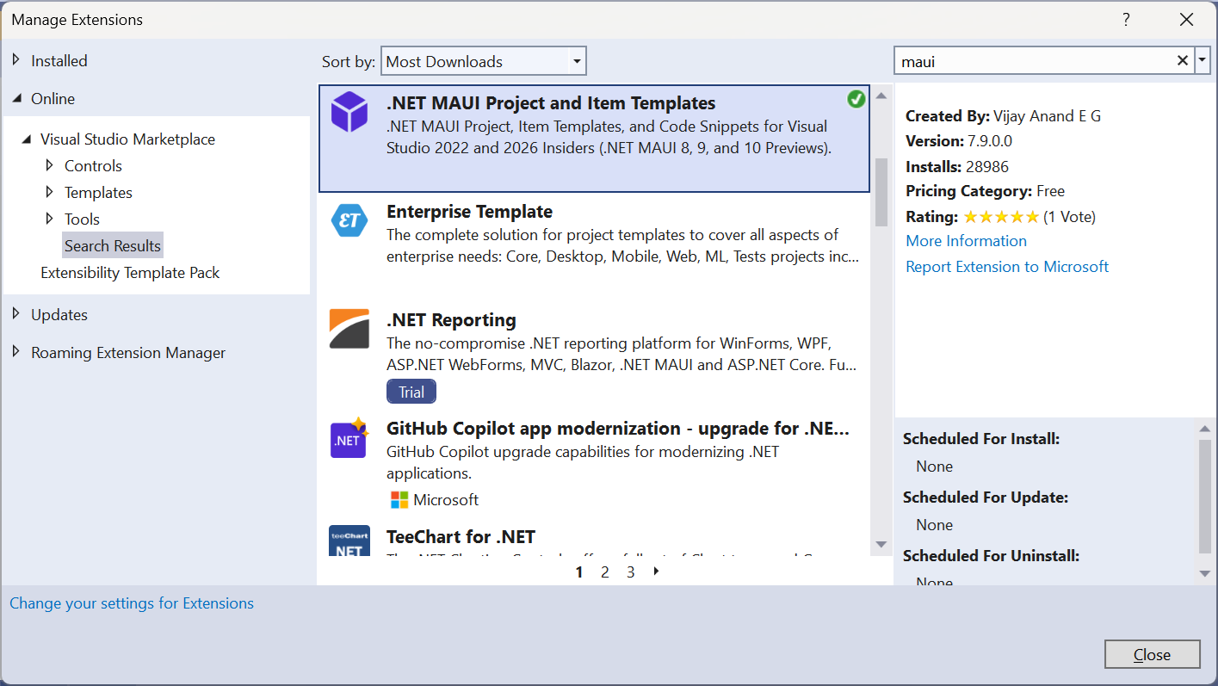Click the TeeChart for .NET icon
The height and width of the screenshot is (686, 1218).
(349, 541)
